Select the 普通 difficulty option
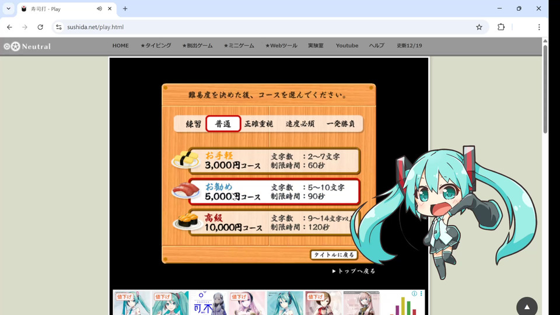The width and height of the screenshot is (560, 315). 223,124
